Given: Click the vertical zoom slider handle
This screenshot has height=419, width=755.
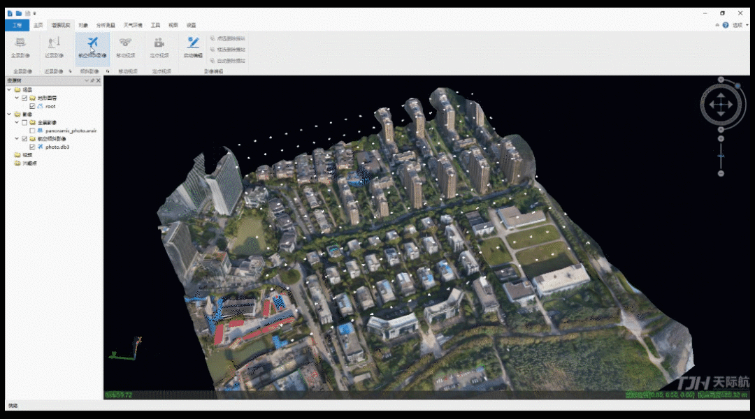Looking at the screenshot, I should click(721, 155).
